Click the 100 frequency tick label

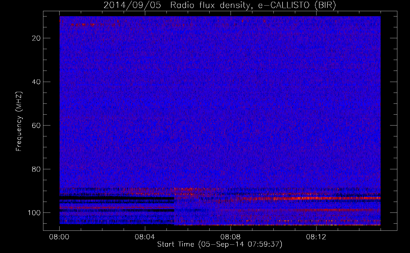(x=34, y=213)
